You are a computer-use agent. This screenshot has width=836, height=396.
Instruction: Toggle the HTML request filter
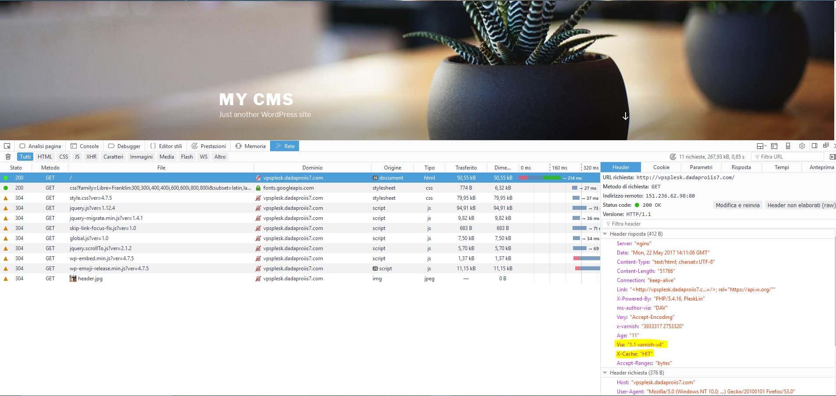(x=45, y=156)
